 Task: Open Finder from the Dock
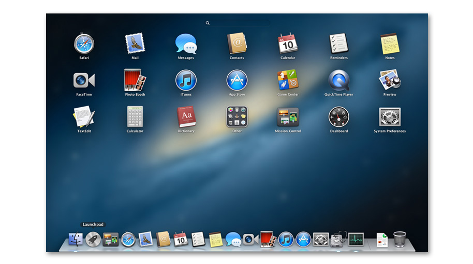[76, 239]
